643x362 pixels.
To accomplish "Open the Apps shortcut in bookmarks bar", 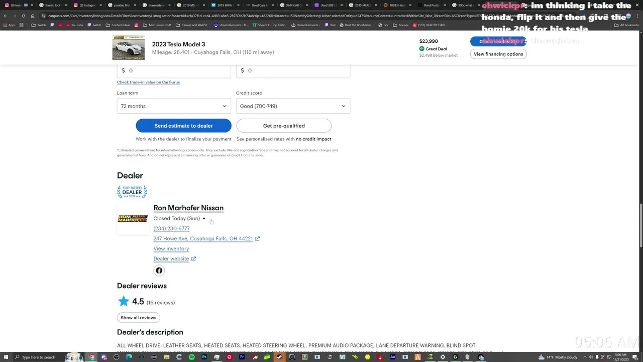I will click(9, 25).
